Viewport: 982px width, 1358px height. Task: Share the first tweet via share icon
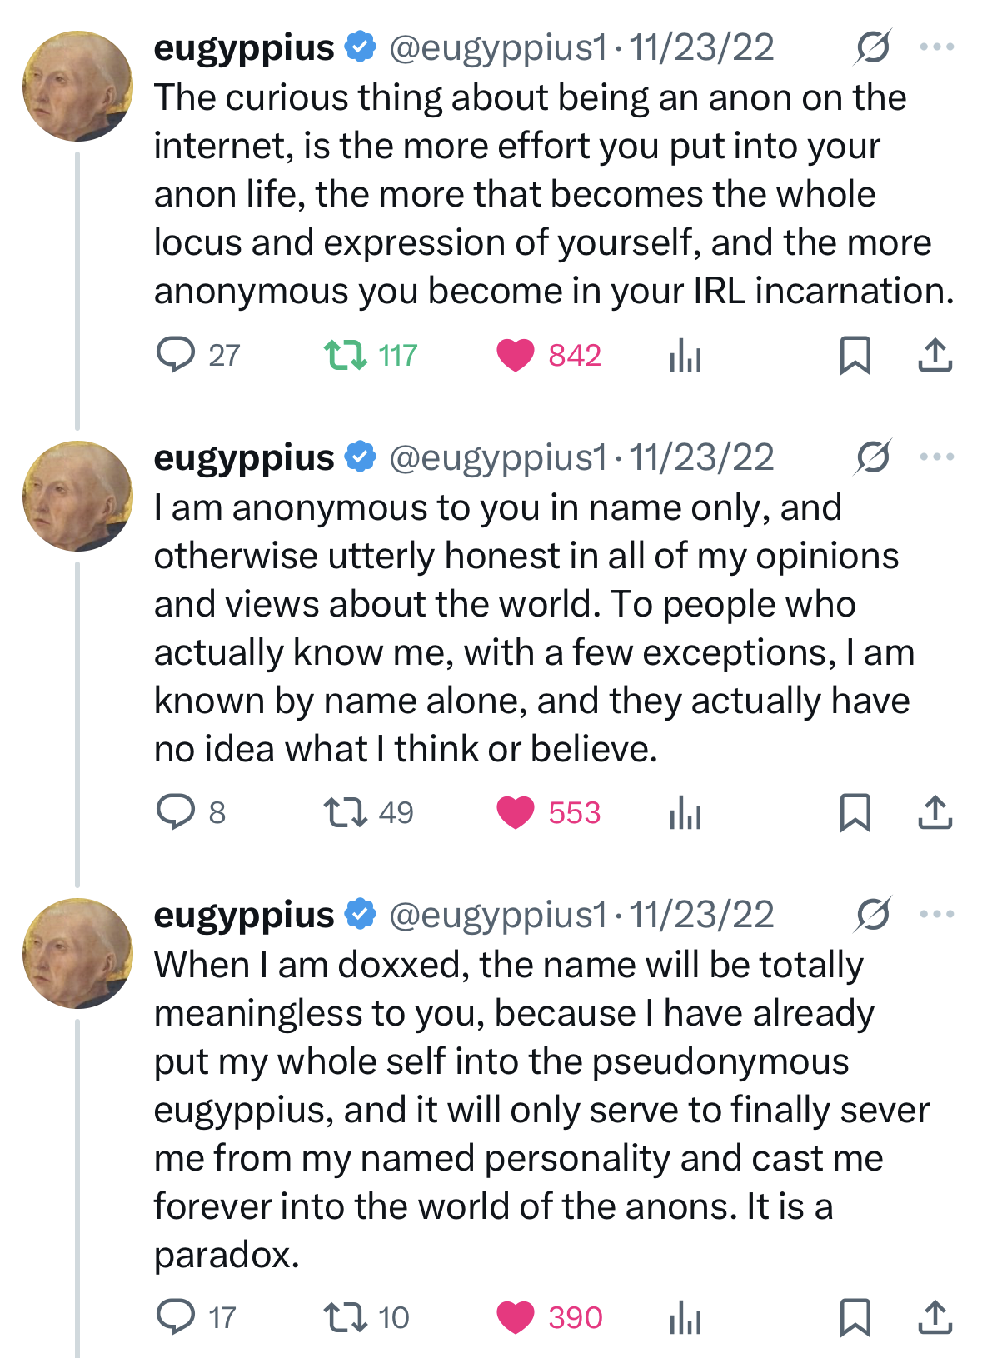(x=935, y=356)
